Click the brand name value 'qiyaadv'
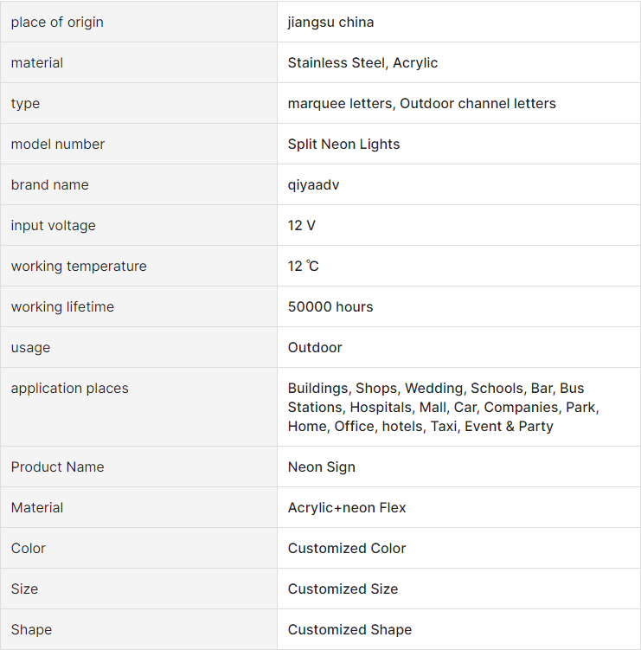Image resolution: width=641 pixels, height=650 pixels. (x=313, y=185)
